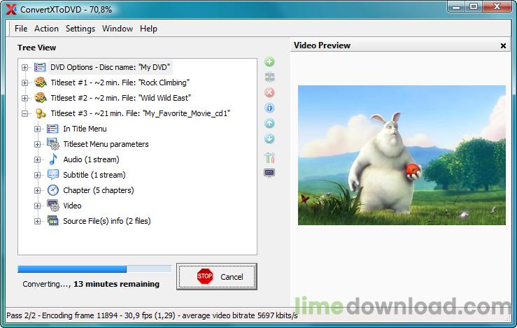Click '13 minutes remaining' status text
Viewport: 517px width, 328px height.
[x=116, y=284]
